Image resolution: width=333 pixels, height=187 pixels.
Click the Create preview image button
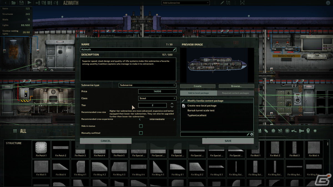point(198,86)
